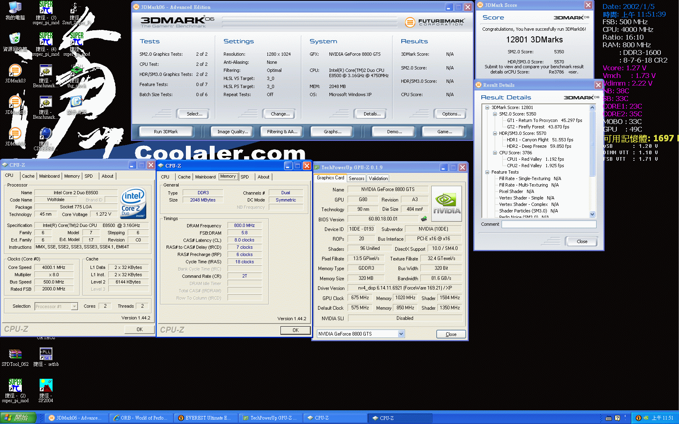Screen dimensions: 679x424
Task: Click the Comment field in Result Details
Action: 549,224
